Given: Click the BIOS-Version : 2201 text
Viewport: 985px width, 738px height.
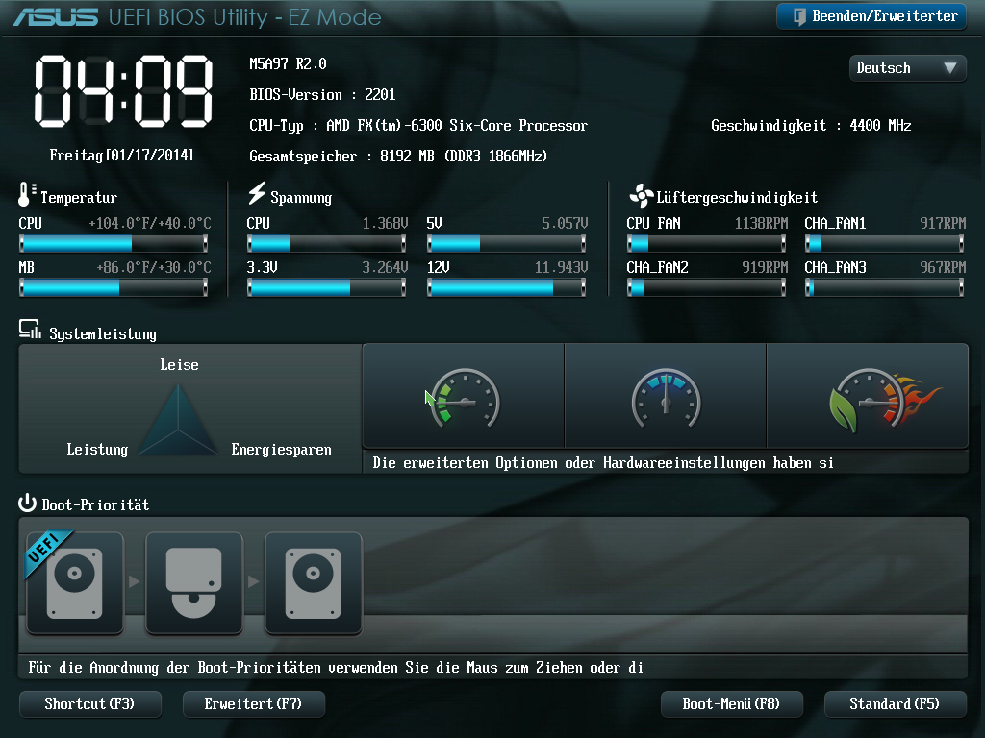Looking at the screenshot, I should pos(322,95).
